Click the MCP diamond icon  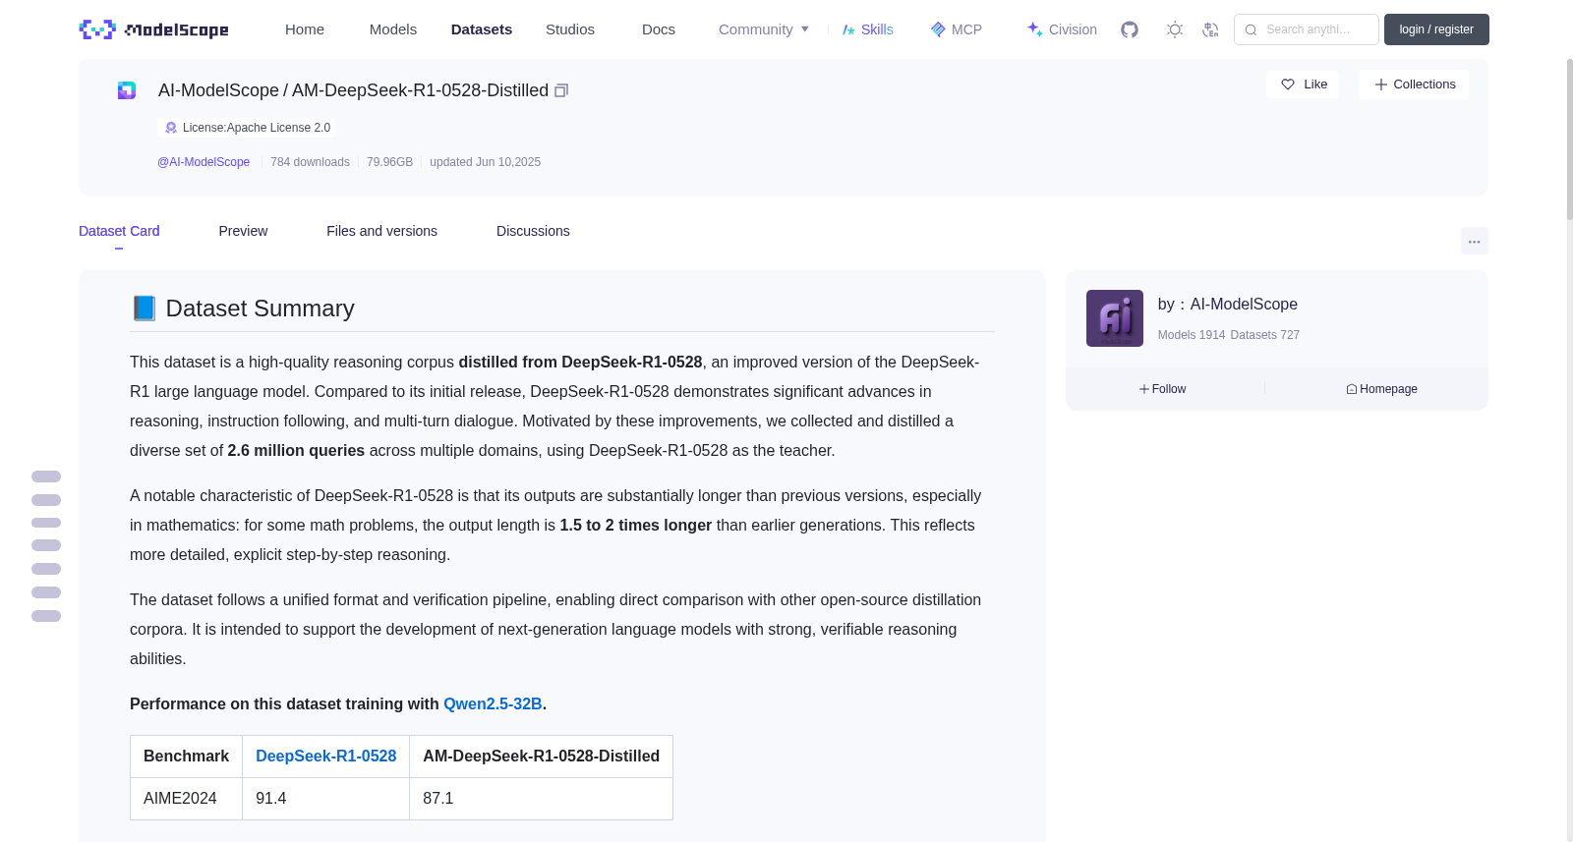coord(938,29)
